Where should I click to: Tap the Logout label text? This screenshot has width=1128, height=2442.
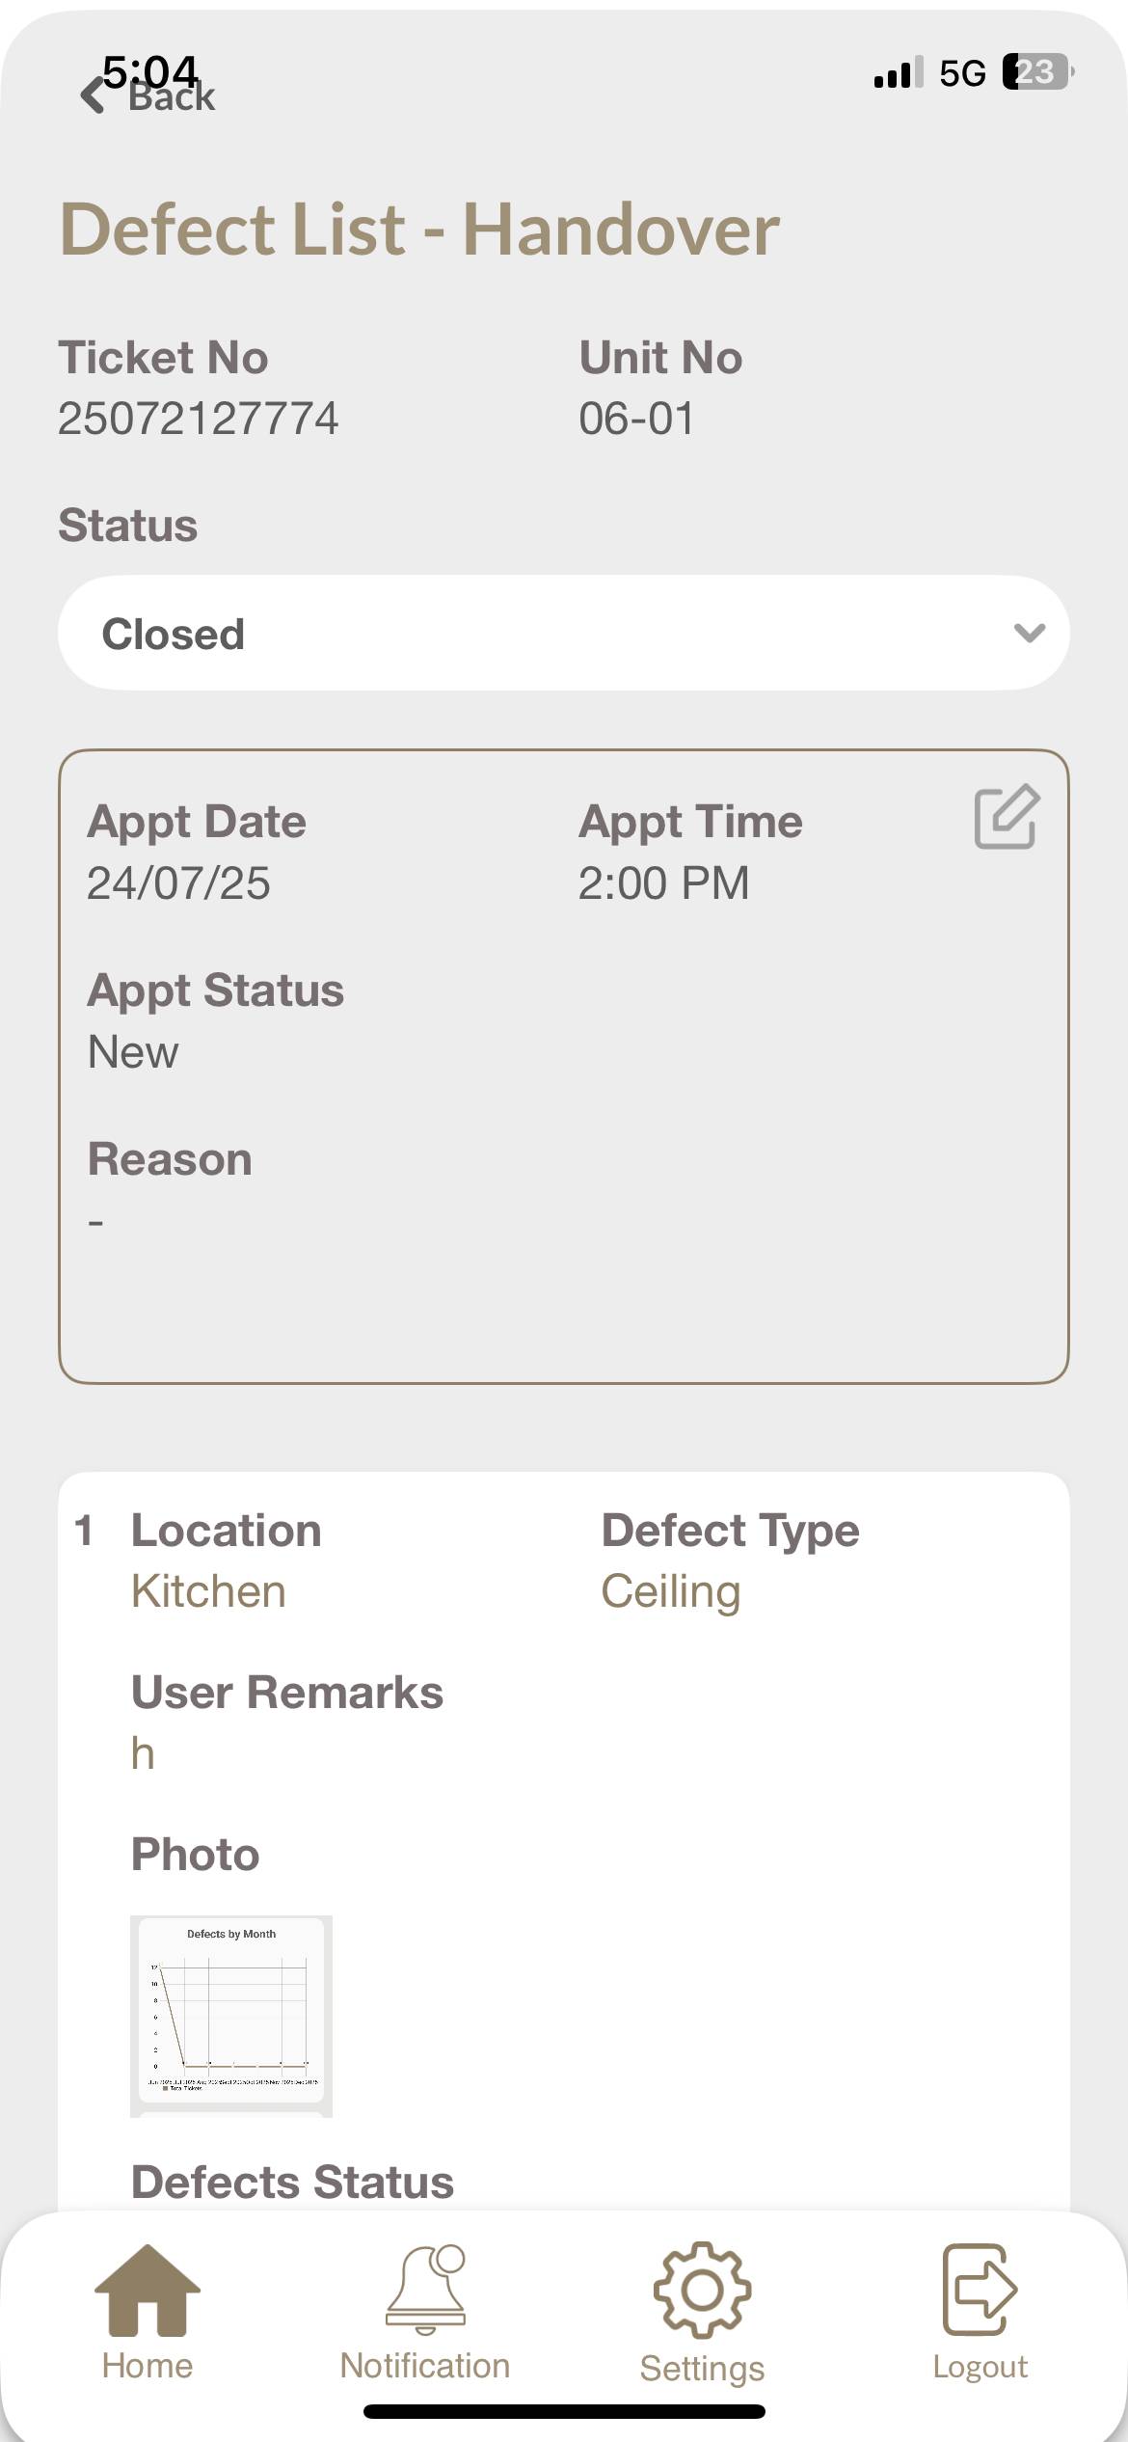point(980,2367)
